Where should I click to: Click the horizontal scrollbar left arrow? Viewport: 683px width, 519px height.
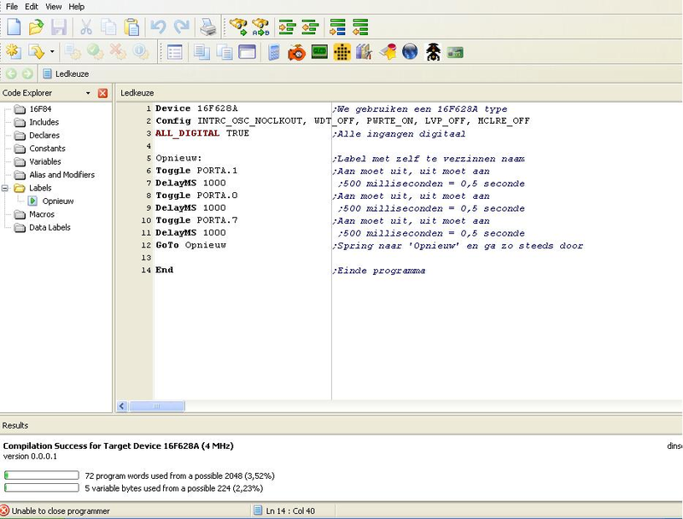coord(122,406)
